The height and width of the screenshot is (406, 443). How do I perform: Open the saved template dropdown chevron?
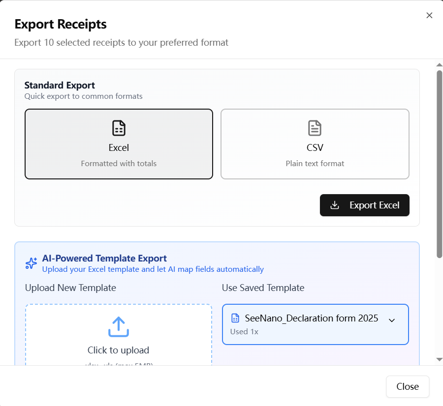point(392,320)
